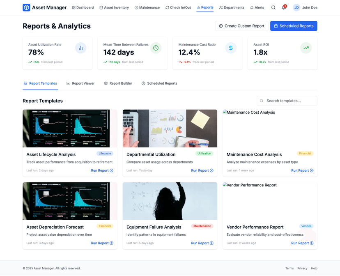Click the Asset Manager cube logo
Viewport: 340px width, 276px height.
(x=26, y=7)
